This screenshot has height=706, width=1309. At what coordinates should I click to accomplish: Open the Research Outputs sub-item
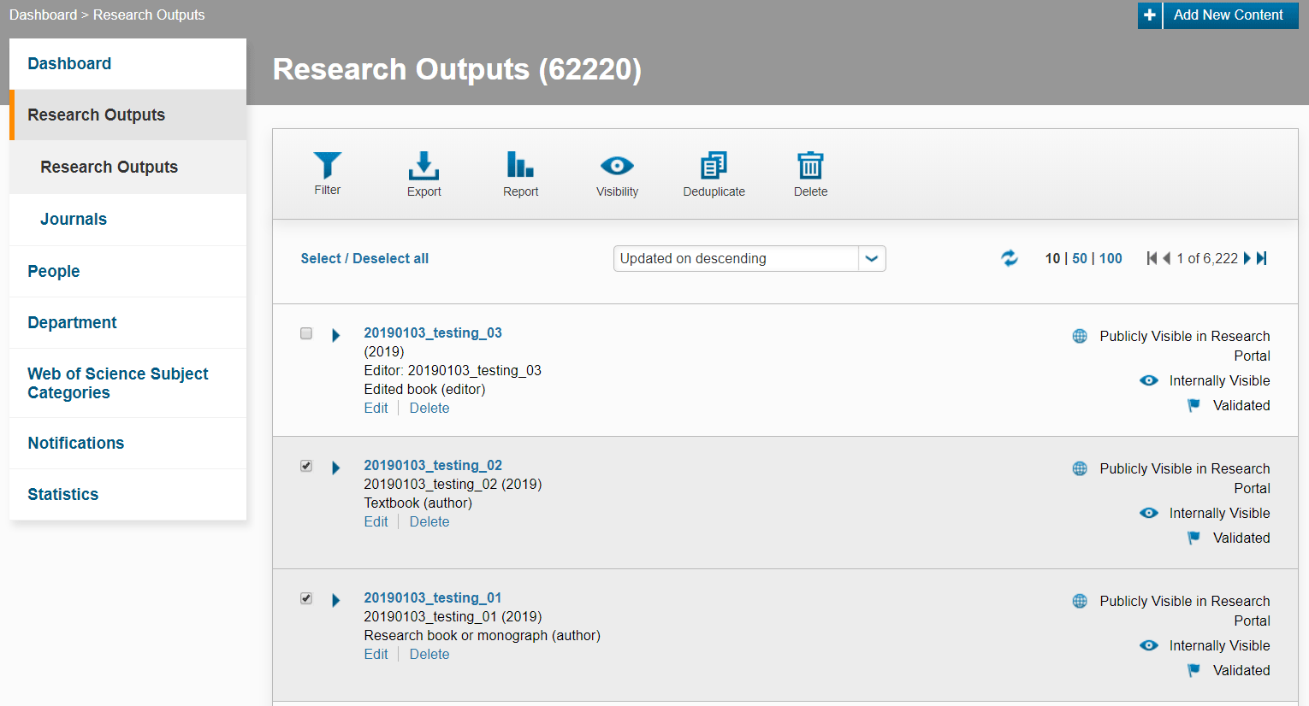[x=127, y=167]
